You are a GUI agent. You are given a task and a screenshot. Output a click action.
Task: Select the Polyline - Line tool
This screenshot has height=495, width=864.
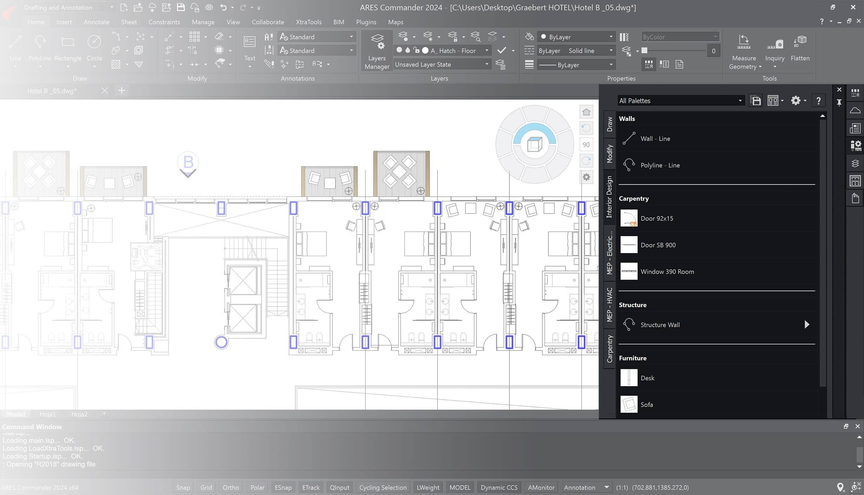tap(660, 164)
